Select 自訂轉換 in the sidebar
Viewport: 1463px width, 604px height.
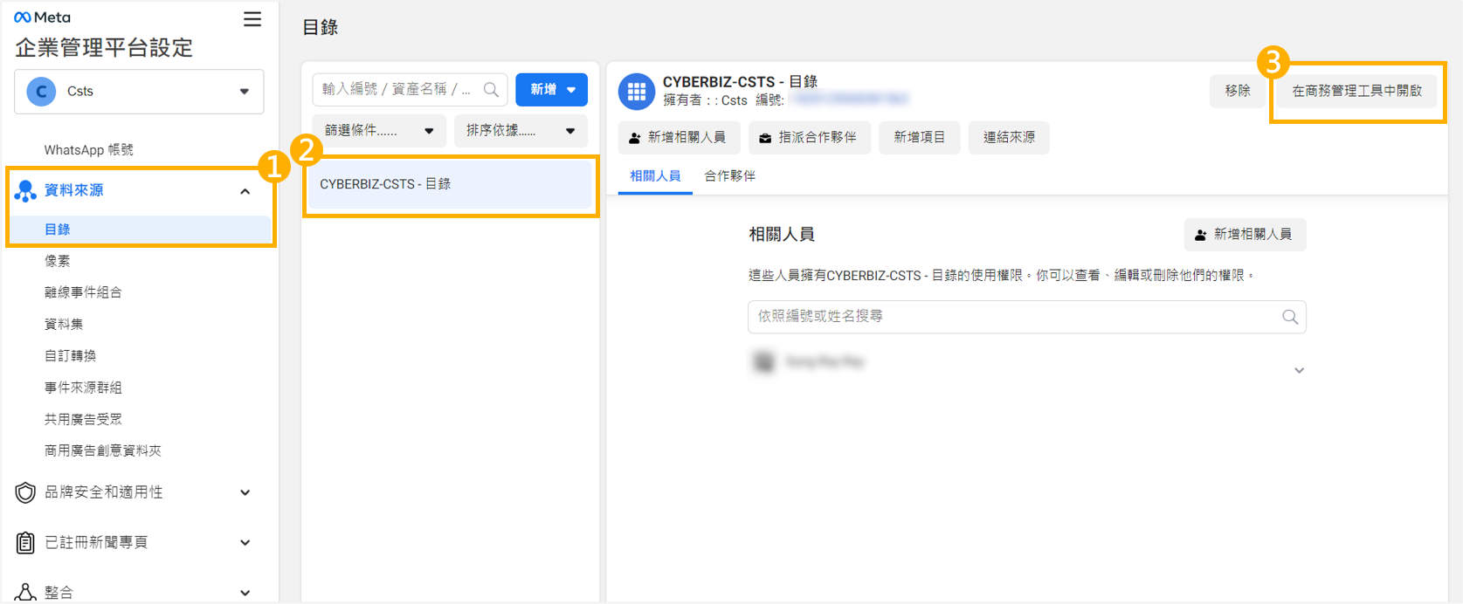point(70,356)
